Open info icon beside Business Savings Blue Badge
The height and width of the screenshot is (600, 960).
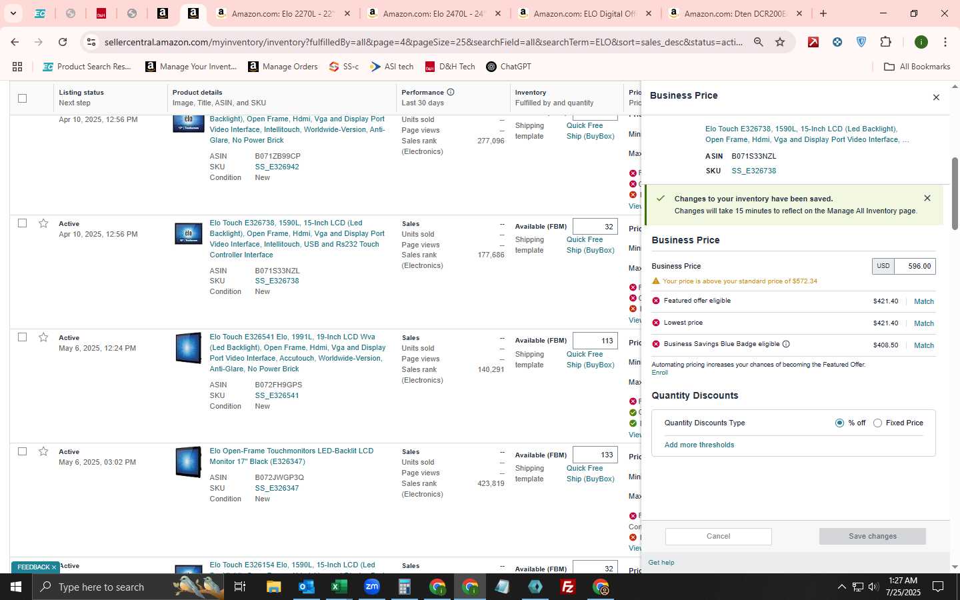click(786, 344)
